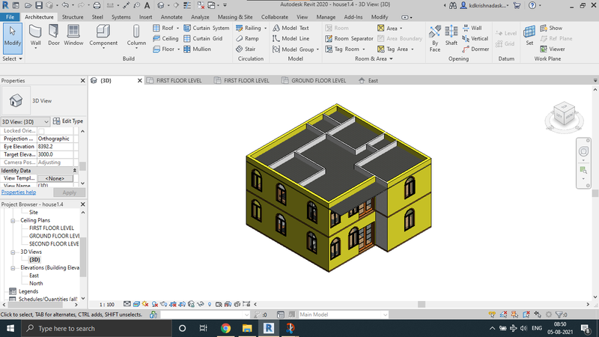Image resolution: width=599 pixels, height=337 pixels.
Task: Open the Component tool
Action: click(103, 36)
